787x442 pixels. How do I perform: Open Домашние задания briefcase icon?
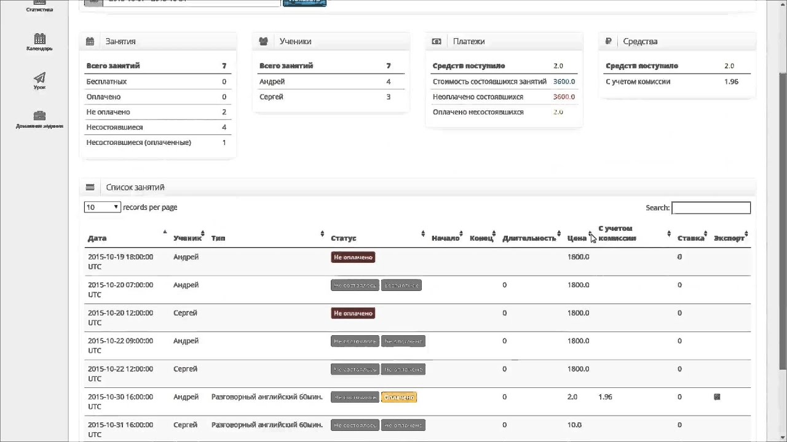39,119
